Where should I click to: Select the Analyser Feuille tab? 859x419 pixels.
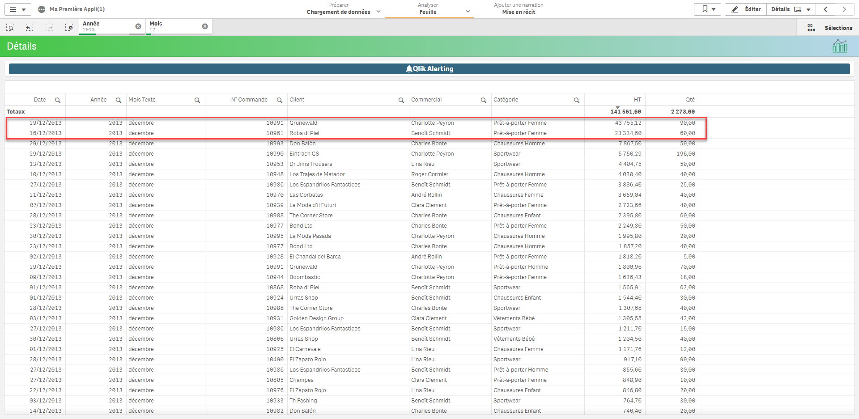pyautogui.click(x=428, y=9)
